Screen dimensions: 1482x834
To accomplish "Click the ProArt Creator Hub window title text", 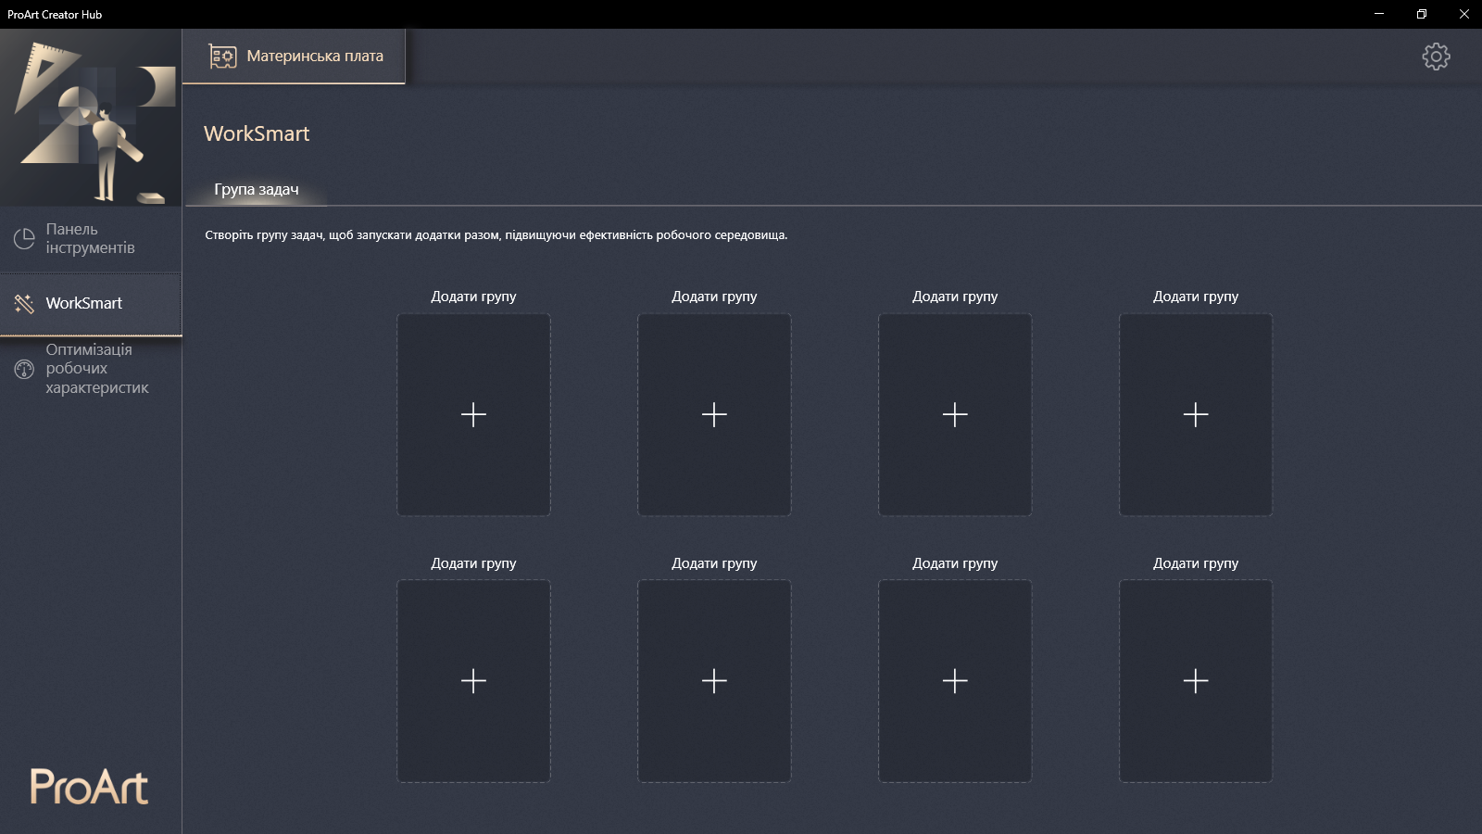I will (55, 15).
